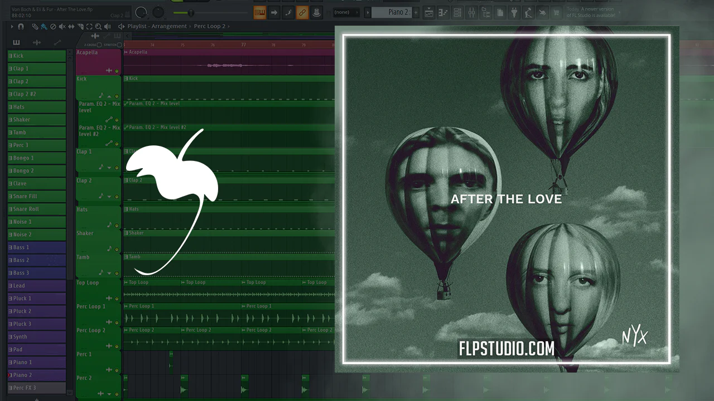Open the Perc Loop 2 breadcrumb

pyautogui.click(x=210, y=26)
